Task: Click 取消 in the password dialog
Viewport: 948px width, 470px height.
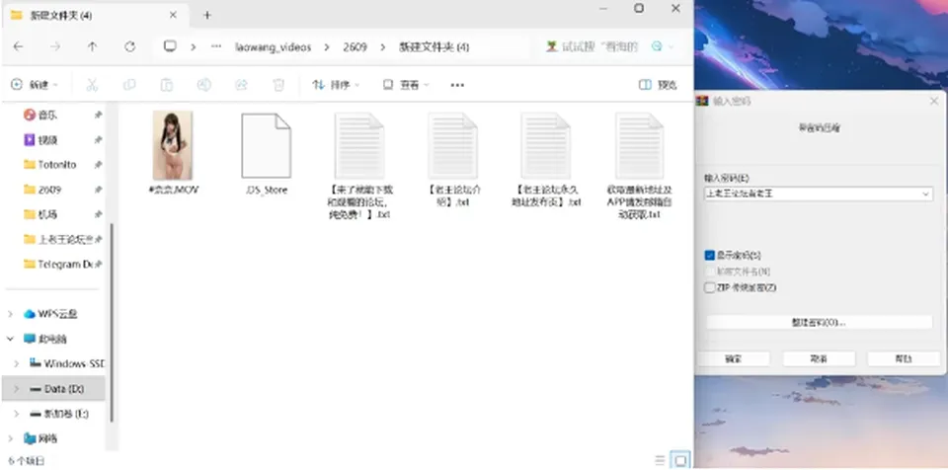Action: [819, 358]
